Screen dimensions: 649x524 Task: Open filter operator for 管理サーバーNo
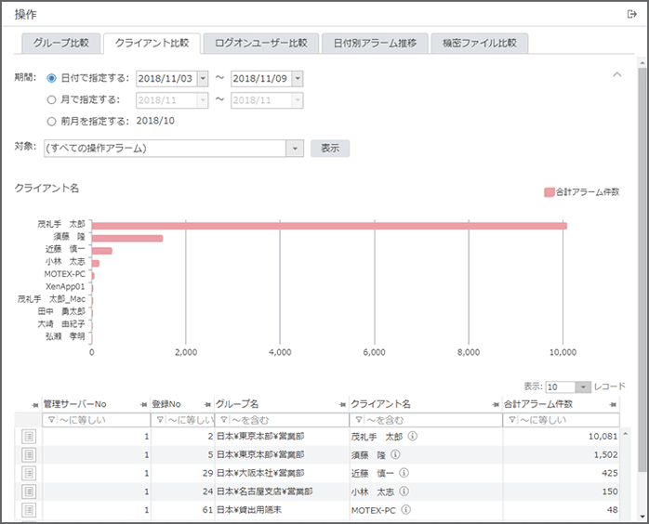click(x=51, y=420)
